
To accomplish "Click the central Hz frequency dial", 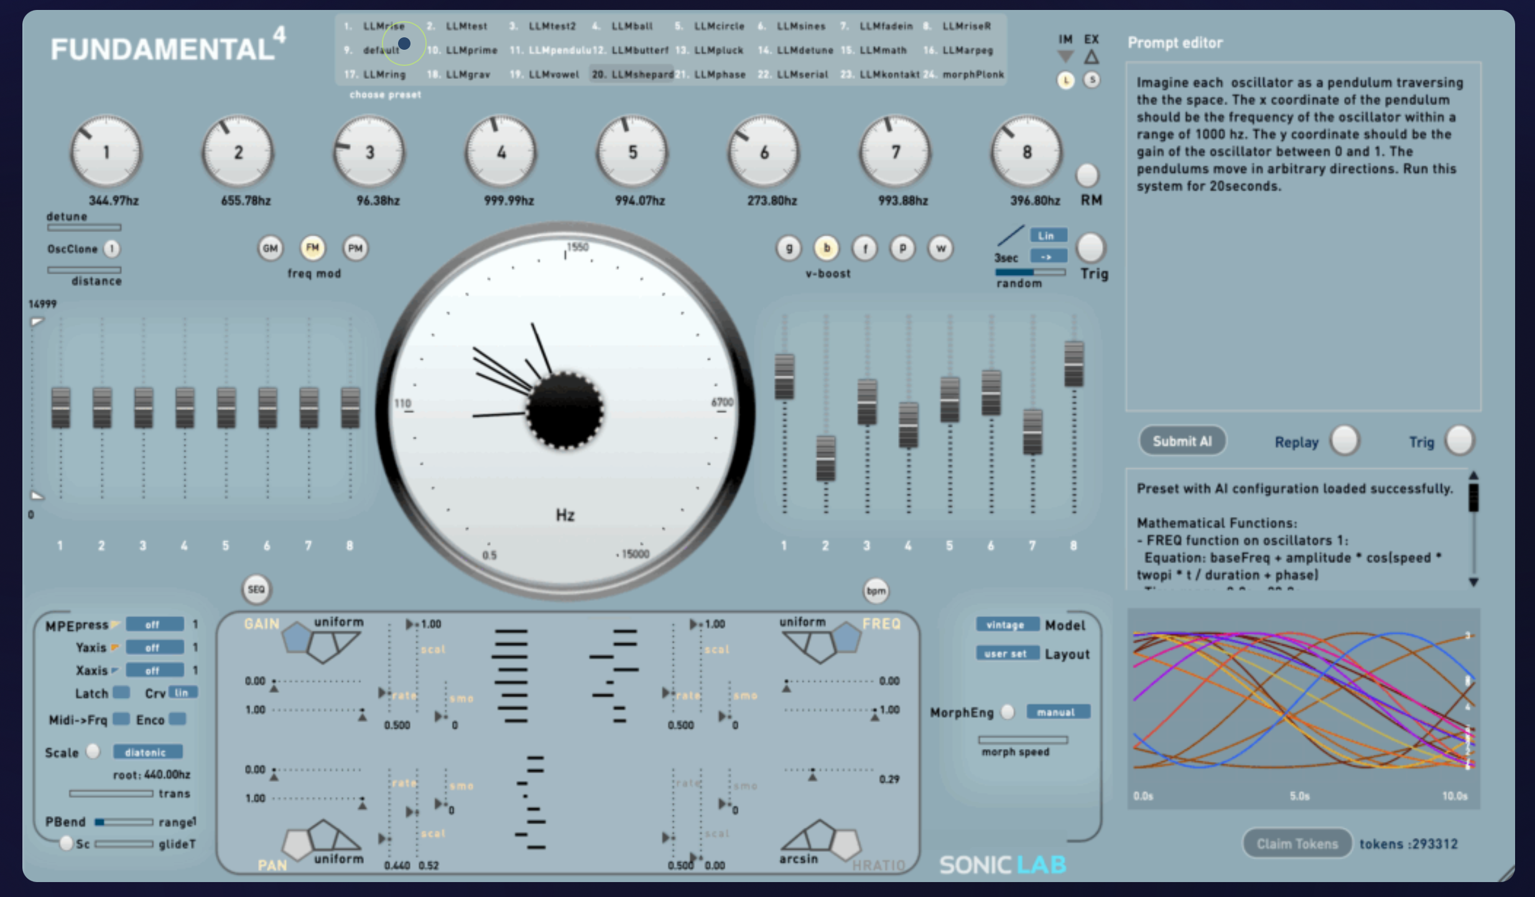I will 565,411.
